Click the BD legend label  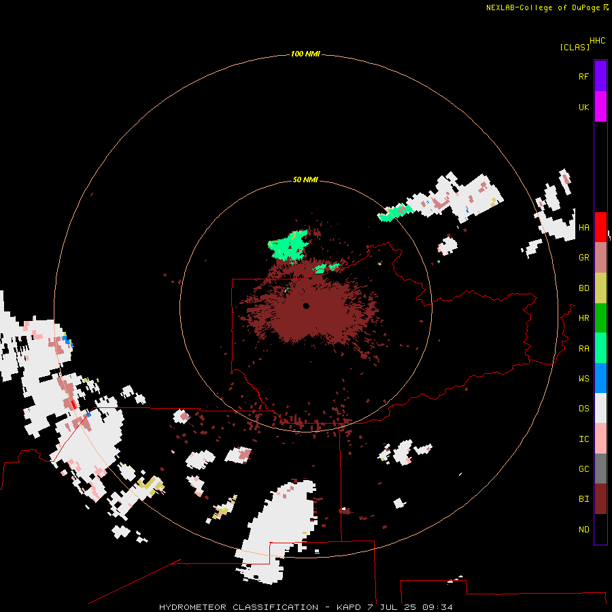point(583,288)
